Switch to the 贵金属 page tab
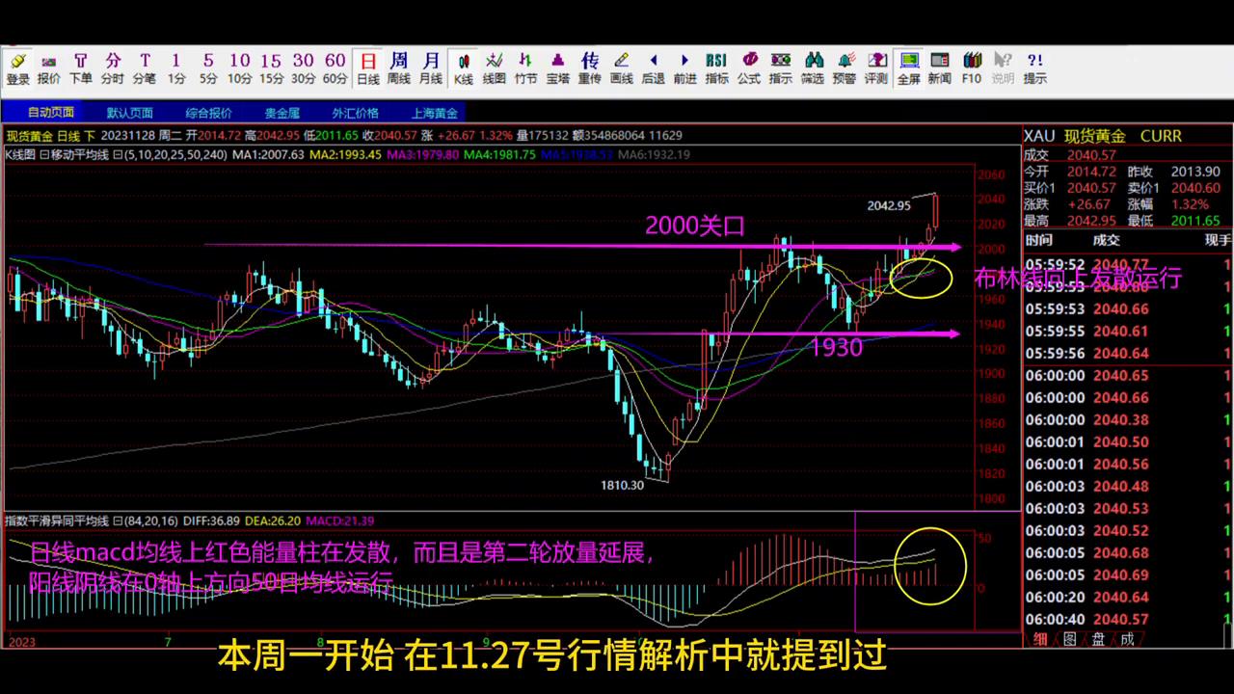The image size is (1234, 694). pyautogui.click(x=281, y=112)
